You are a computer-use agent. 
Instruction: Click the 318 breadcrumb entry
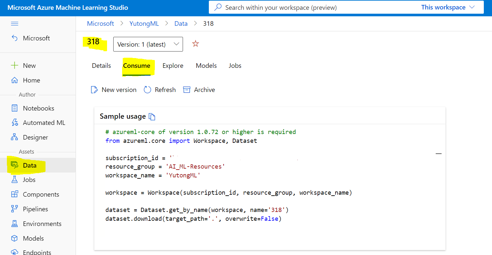tap(208, 23)
